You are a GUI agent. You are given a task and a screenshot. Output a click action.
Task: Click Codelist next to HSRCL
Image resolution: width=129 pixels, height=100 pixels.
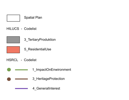(30, 60)
